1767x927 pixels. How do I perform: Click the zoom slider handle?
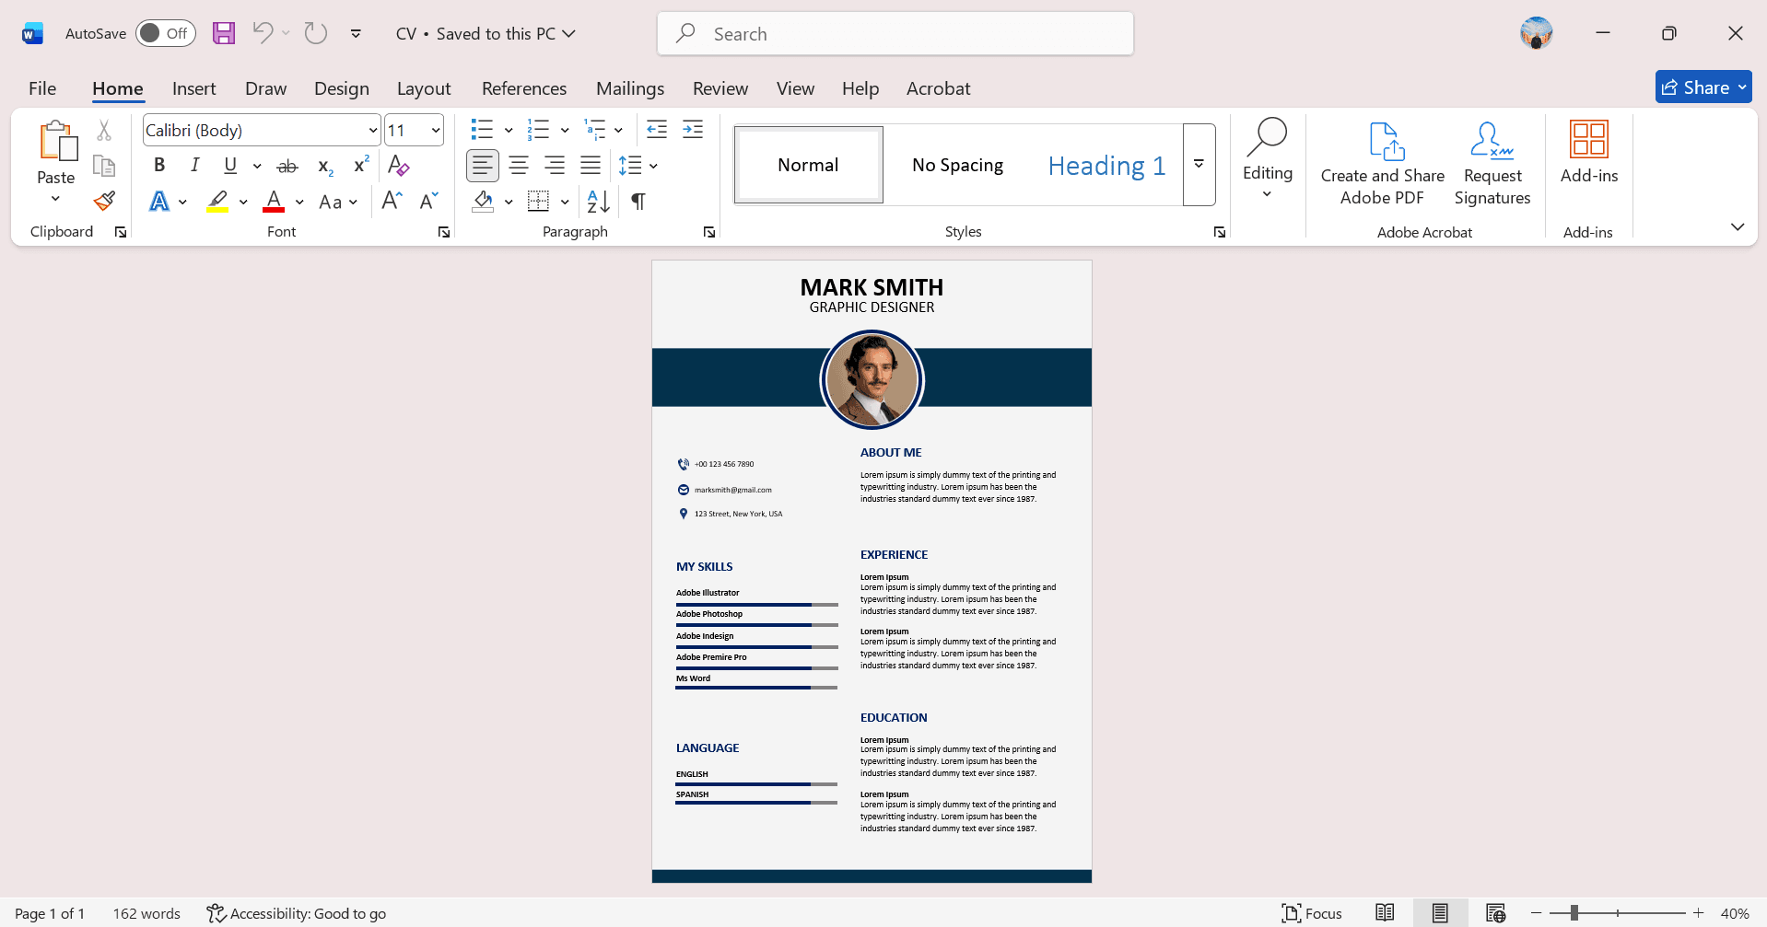[x=1574, y=912]
